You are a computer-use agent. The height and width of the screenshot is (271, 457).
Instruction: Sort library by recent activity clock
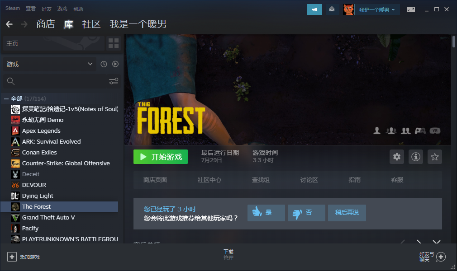(104, 64)
